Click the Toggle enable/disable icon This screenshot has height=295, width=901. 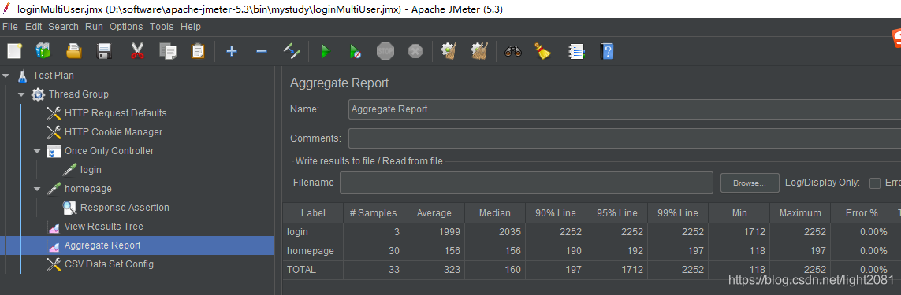pos(292,52)
